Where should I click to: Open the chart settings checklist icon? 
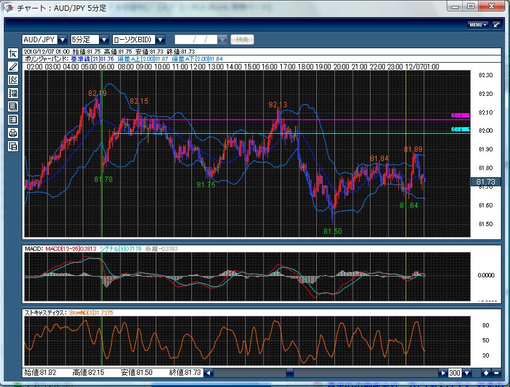13,120
